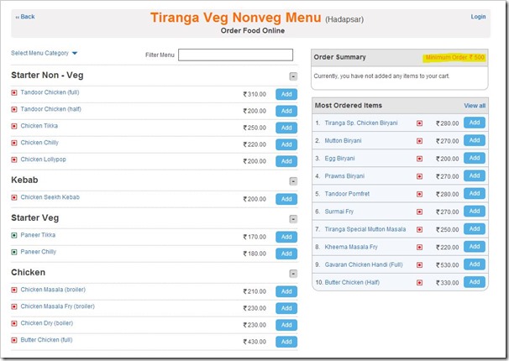Click the non-veg icon on Mutton Biryani row
The image size is (509, 361).
coord(420,141)
